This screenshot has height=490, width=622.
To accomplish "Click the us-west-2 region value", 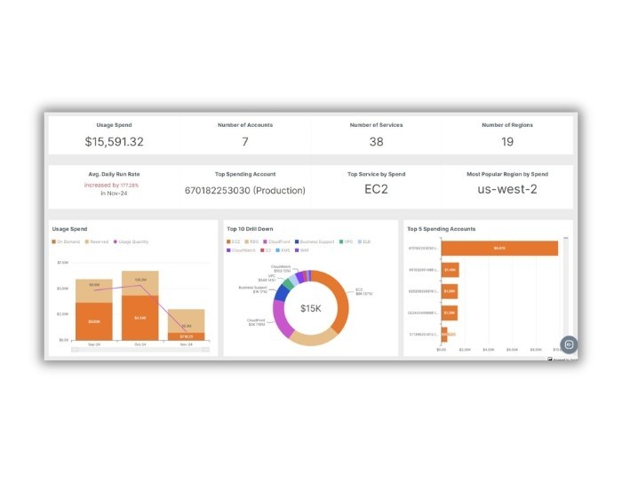I will [x=507, y=189].
